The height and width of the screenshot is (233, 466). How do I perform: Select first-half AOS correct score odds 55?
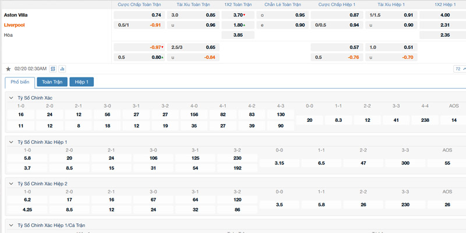tap(447, 163)
